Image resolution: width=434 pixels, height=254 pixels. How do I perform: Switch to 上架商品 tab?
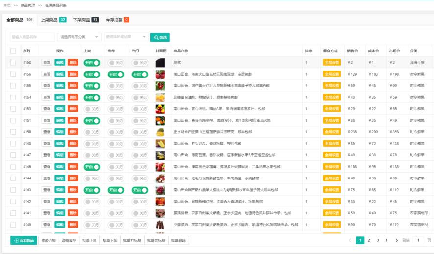(x=53, y=20)
